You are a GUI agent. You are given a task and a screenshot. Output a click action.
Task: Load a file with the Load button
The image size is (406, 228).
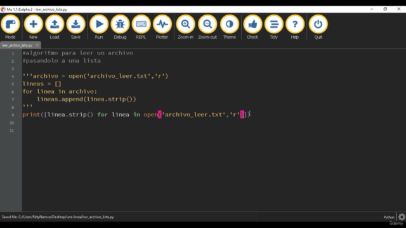[x=55, y=27]
